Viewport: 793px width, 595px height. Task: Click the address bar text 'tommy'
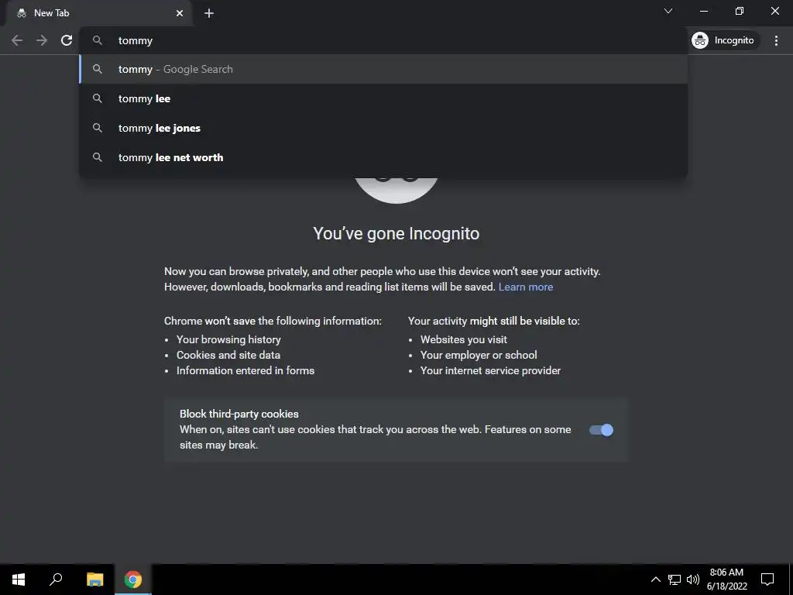135,40
